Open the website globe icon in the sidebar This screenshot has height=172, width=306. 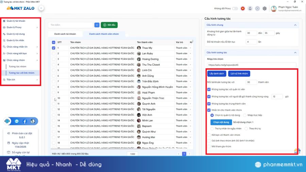click(x=33, y=121)
